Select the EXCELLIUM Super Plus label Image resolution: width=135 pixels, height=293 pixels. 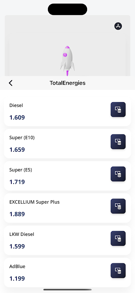(34, 202)
